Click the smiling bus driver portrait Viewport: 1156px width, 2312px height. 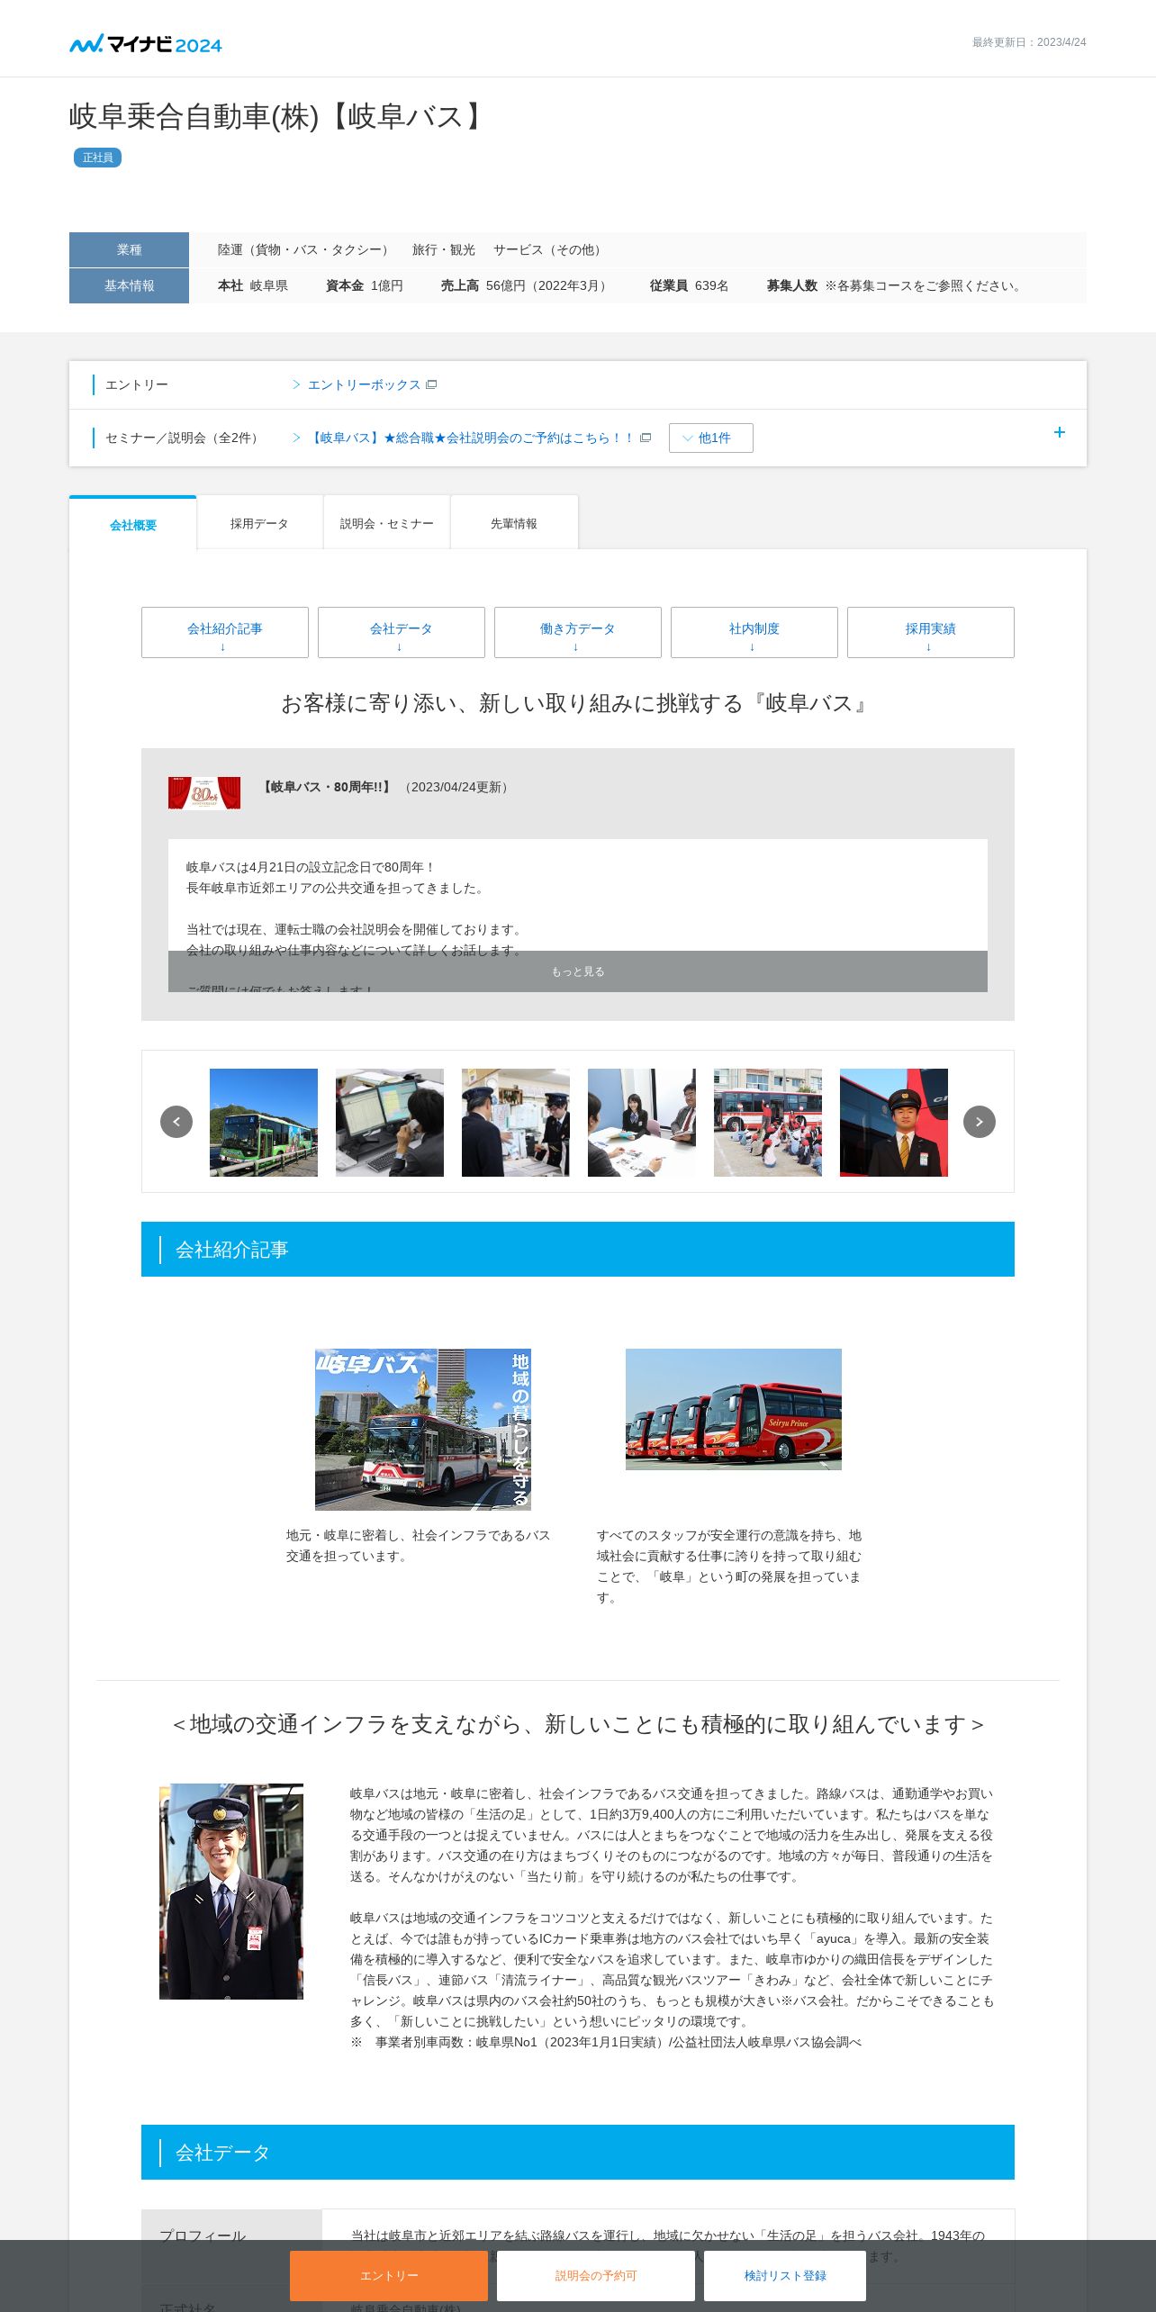point(231,1892)
